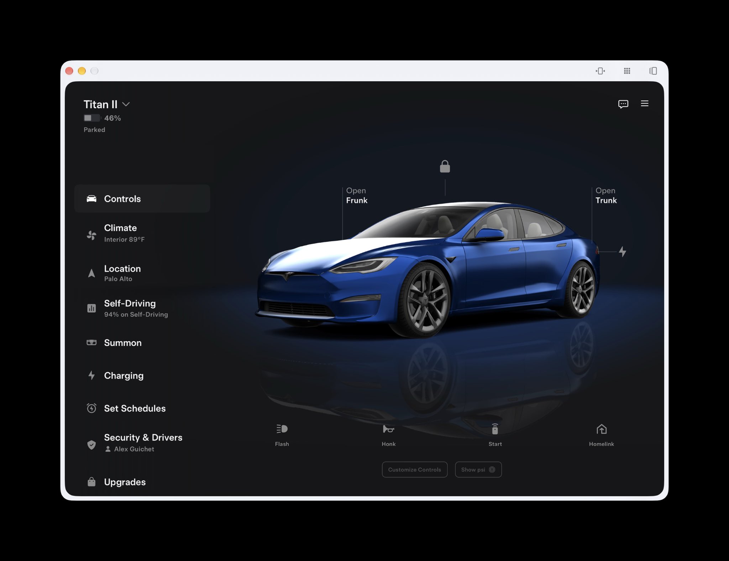
Task: Click the Alex Guichet driver name
Action: [x=134, y=449]
